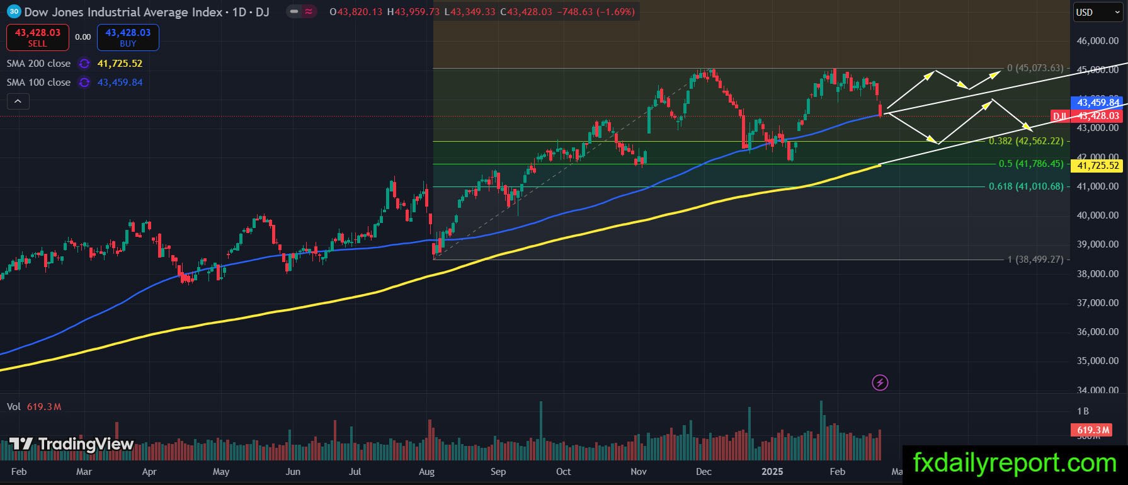
Task: Click the 41,000.00 price scale label
Action: [x=1098, y=186]
